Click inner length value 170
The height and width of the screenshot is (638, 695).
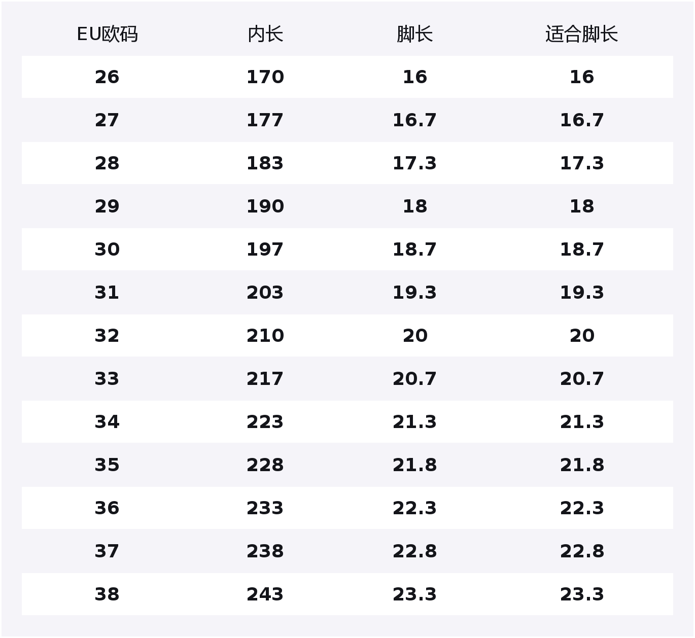(x=265, y=77)
